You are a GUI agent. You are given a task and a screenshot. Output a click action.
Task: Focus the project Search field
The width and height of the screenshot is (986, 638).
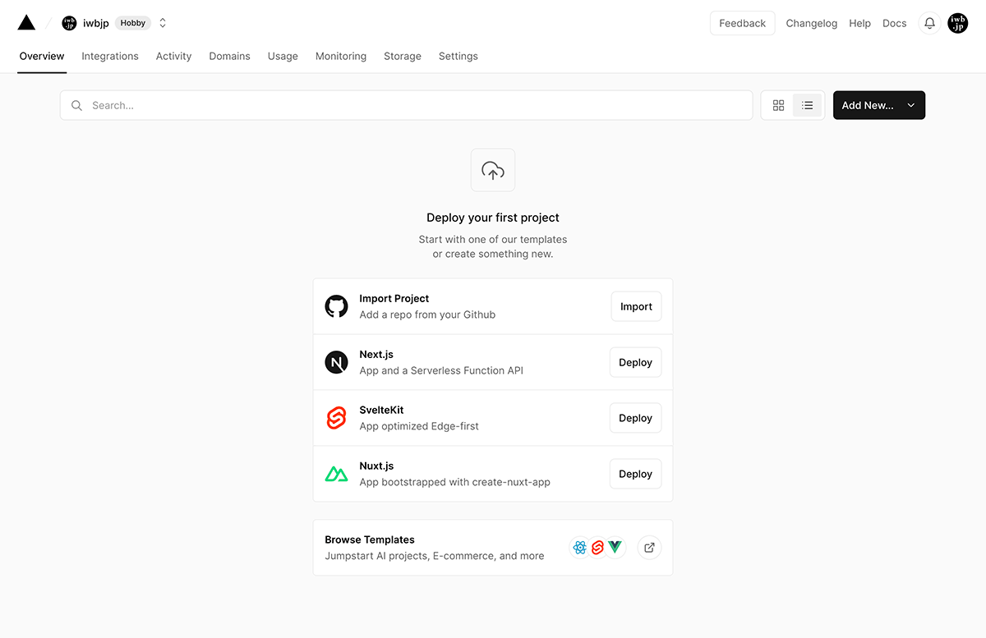[x=406, y=105]
